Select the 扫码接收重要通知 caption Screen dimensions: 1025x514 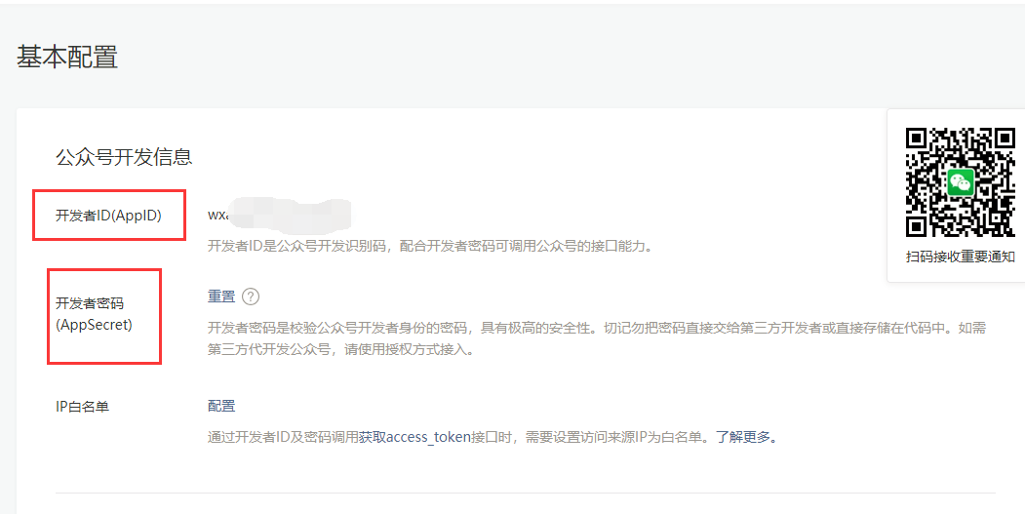click(961, 257)
